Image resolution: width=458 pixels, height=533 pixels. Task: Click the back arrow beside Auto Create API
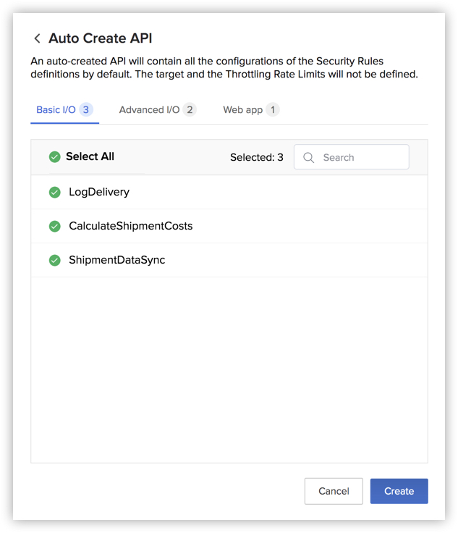pos(37,39)
